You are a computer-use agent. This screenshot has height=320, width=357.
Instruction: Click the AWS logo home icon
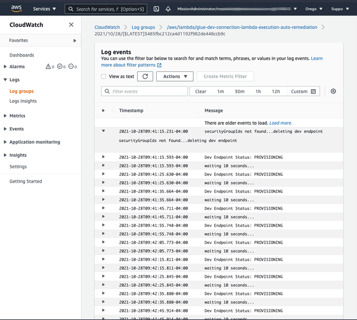pos(16,9)
